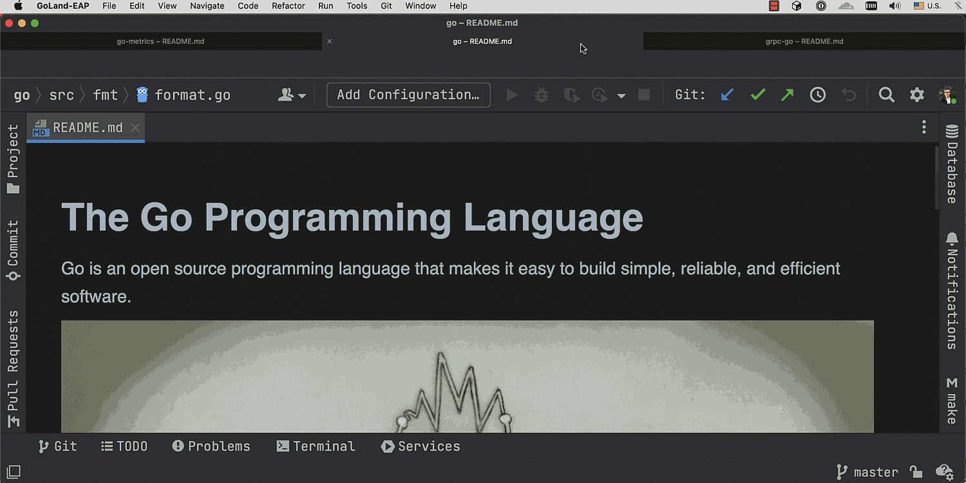Open Search Everywhere magnifier icon
This screenshot has width=966, height=483.
(887, 95)
